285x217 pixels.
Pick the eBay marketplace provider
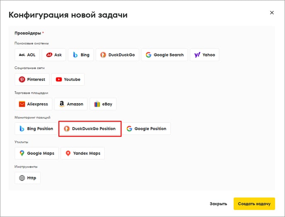(x=103, y=104)
